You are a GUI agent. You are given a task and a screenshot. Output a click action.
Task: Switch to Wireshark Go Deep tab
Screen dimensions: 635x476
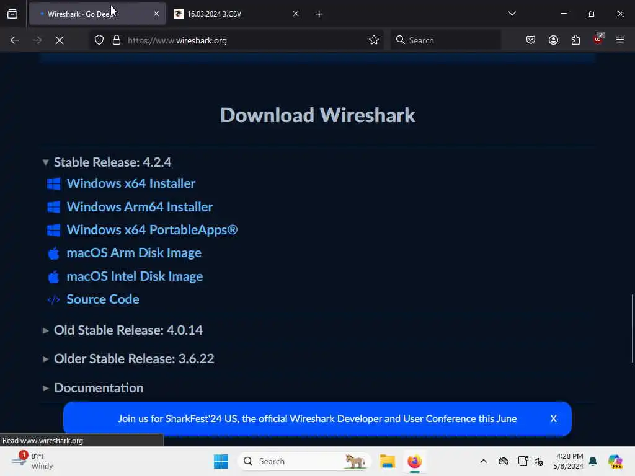click(97, 14)
